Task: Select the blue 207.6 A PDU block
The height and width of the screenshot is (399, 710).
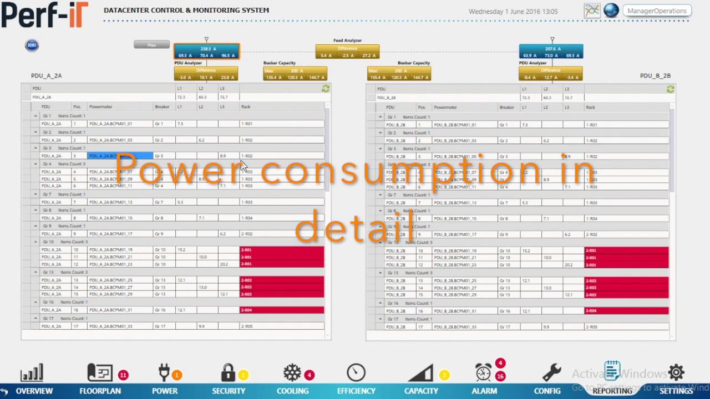Action: 551,52
